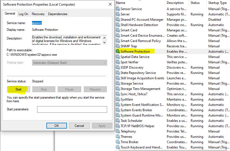Click the Smart Card service gear icon

point(118,30)
